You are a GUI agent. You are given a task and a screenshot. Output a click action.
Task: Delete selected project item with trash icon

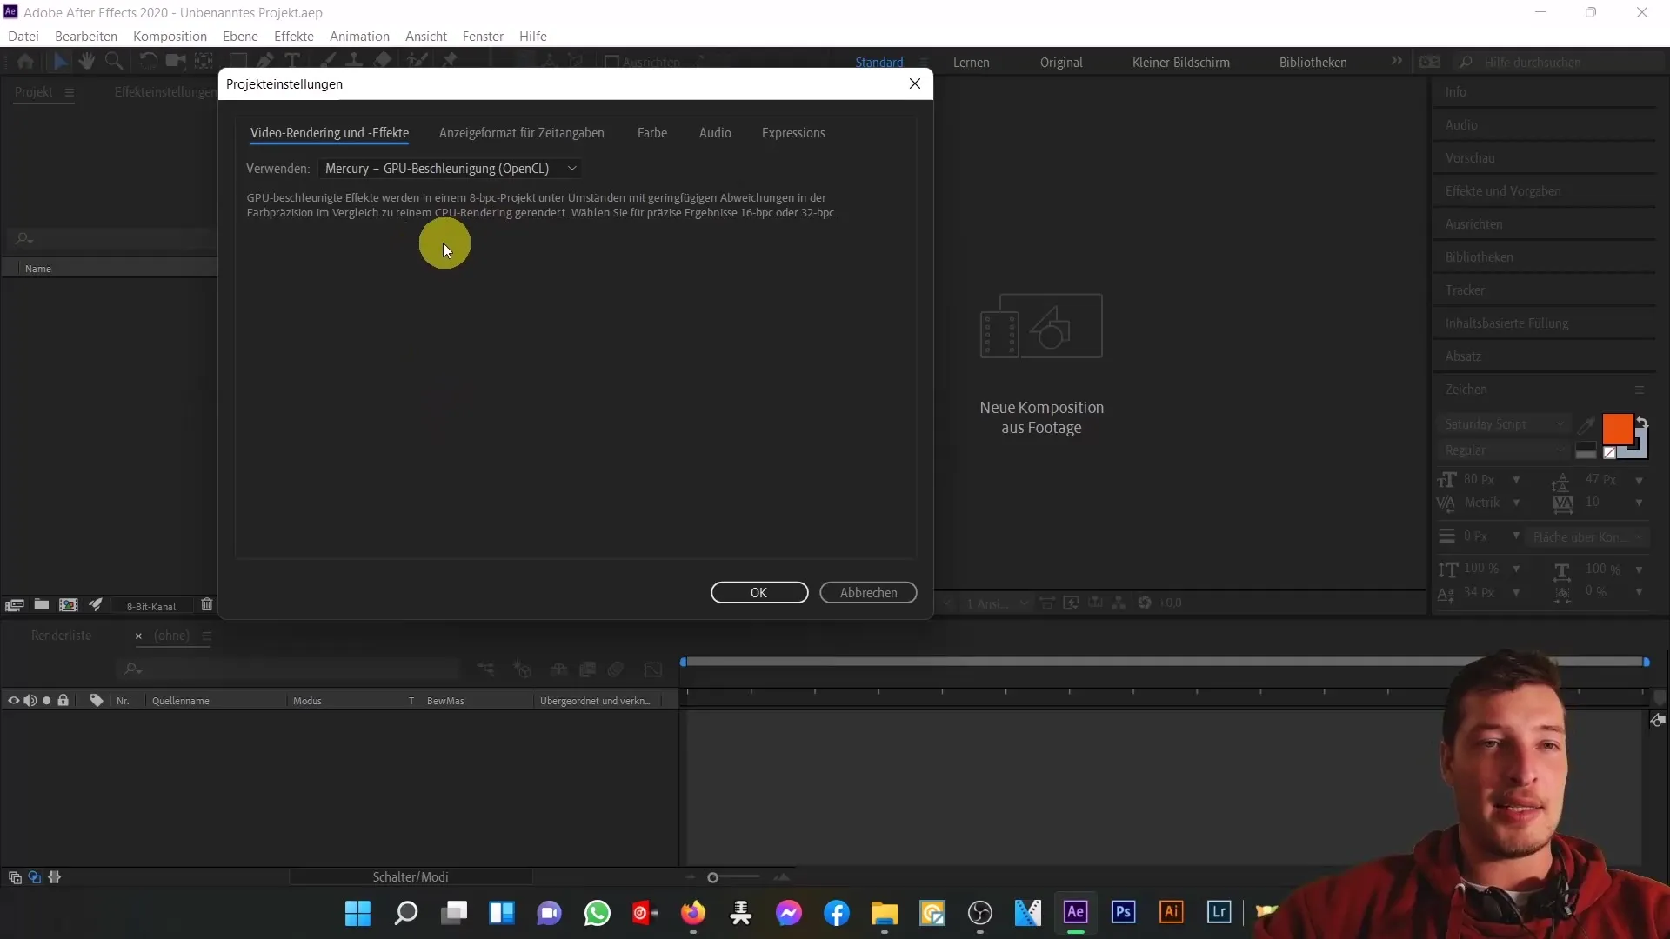click(x=206, y=605)
